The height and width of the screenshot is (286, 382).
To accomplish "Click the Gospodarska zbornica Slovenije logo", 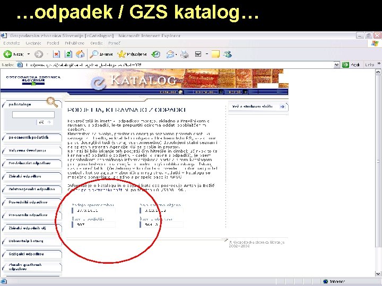I will [x=33, y=80].
